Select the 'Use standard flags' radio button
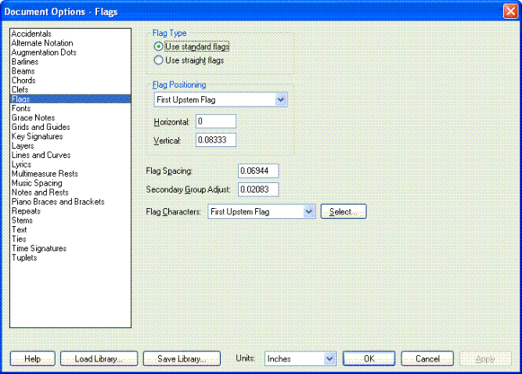522x374 pixels. pyautogui.click(x=159, y=47)
